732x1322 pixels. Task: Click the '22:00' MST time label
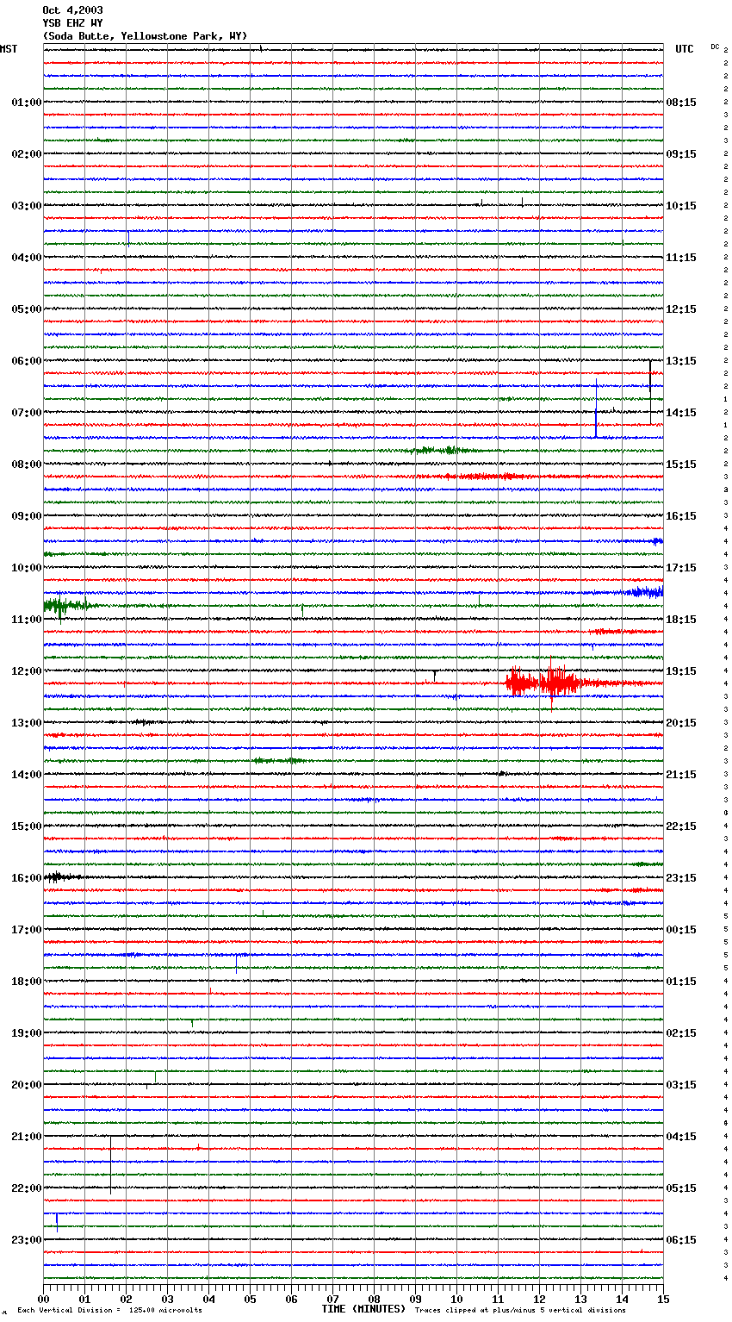[27, 1188]
